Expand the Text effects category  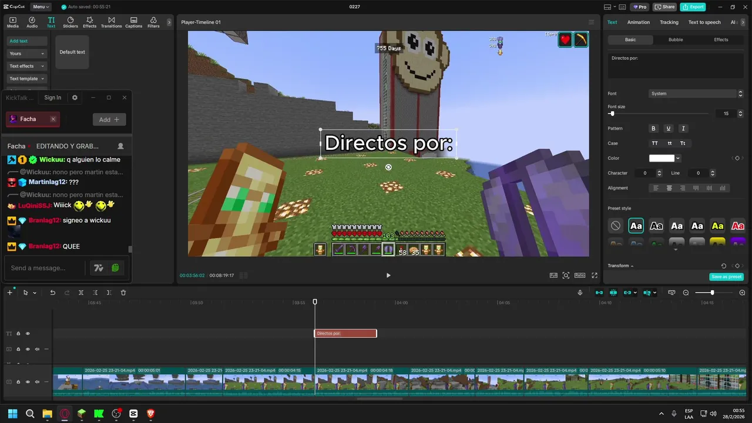[x=26, y=66]
